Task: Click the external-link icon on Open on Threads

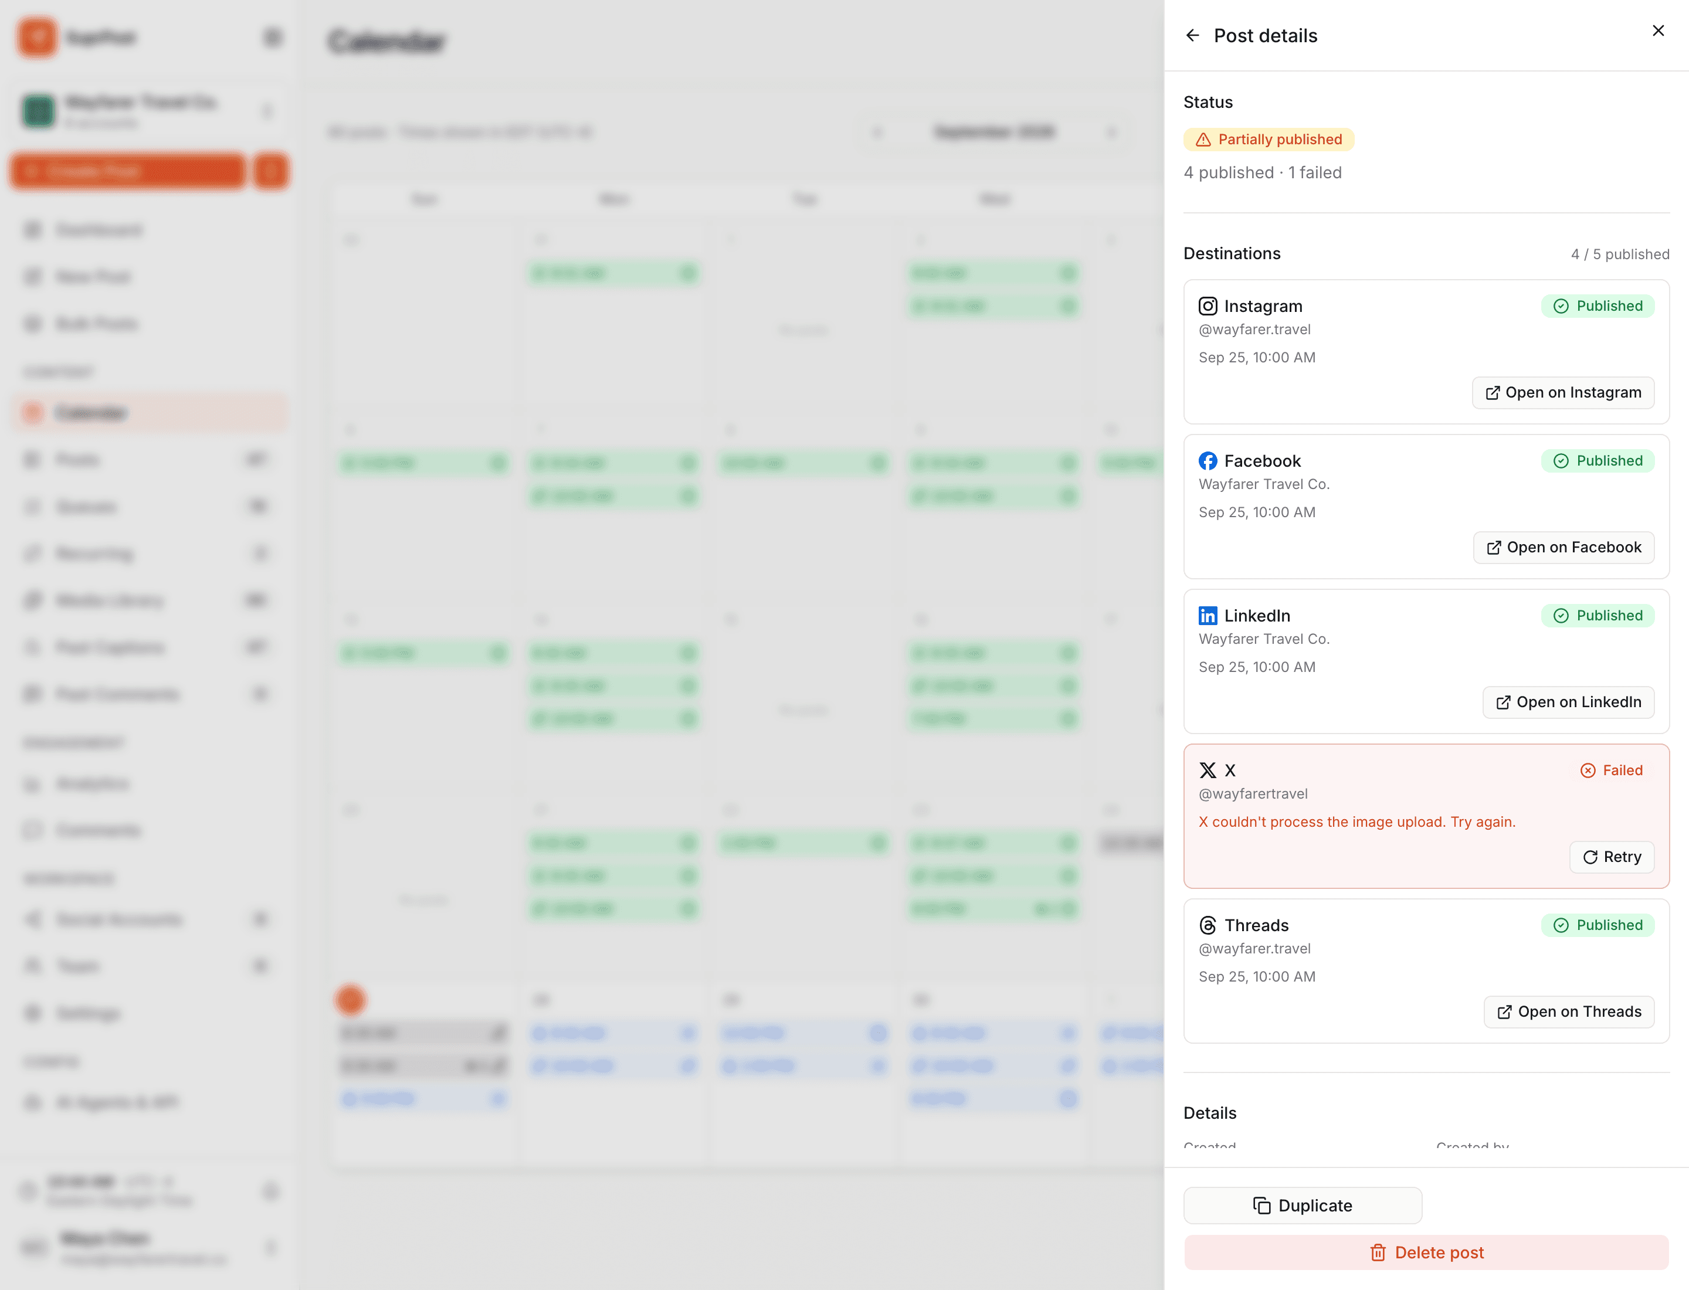Action: 1505,1012
